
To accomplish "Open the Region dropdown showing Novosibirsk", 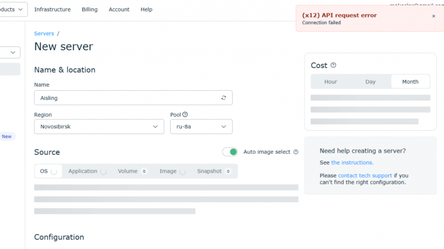I will pos(99,127).
